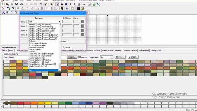Viewport: 197px width, 111px height.
Task: Select the full cross stitch tool
Action: click(x=58, y=4)
